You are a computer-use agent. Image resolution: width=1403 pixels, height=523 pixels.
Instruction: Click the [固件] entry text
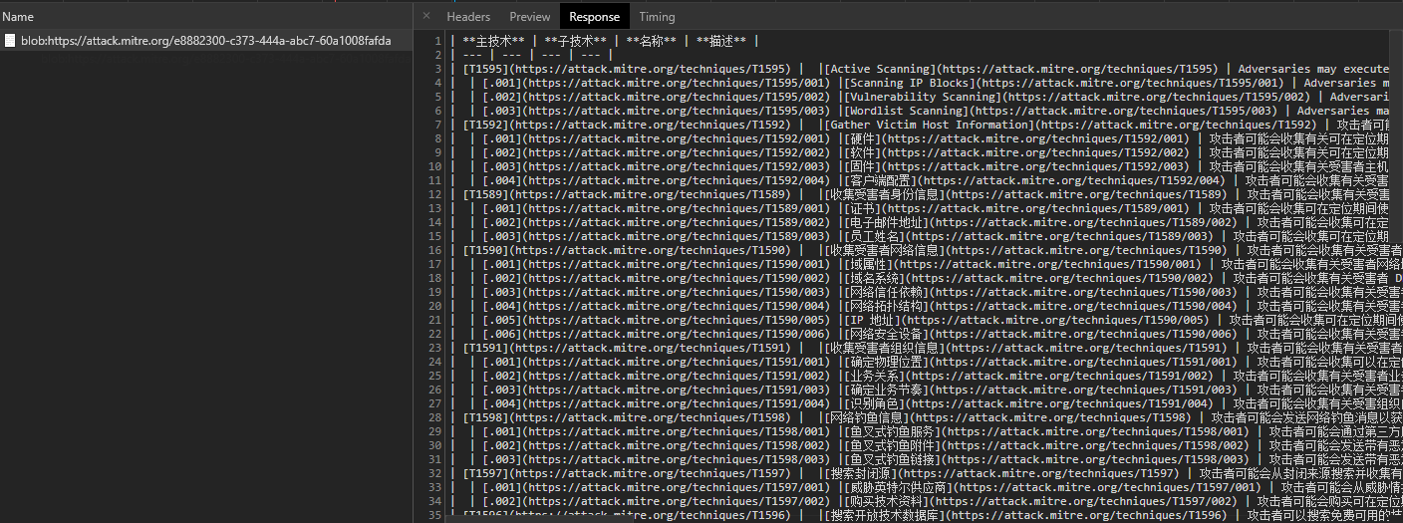point(862,166)
